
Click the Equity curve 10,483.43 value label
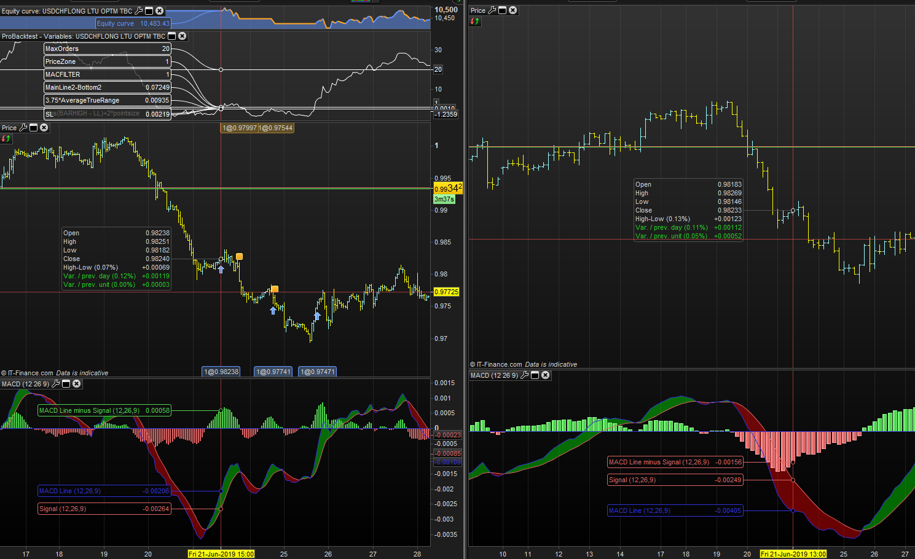pyautogui.click(x=133, y=23)
